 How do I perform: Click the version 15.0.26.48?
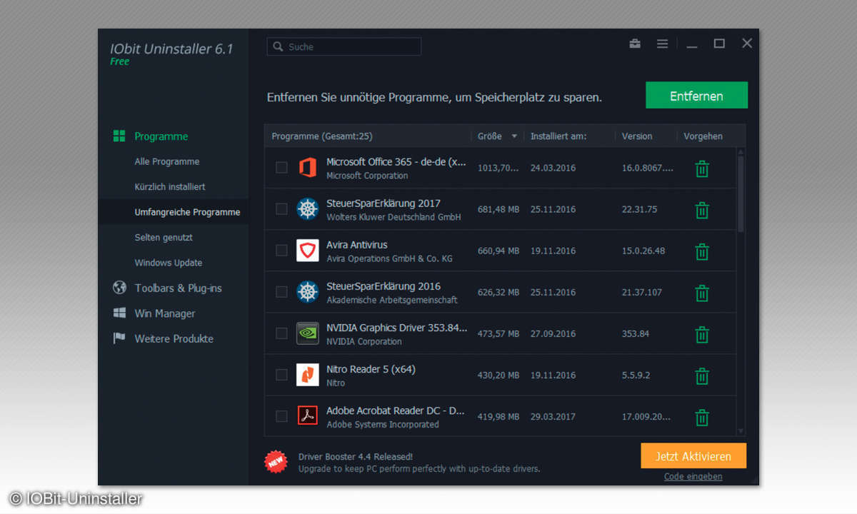tap(643, 251)
